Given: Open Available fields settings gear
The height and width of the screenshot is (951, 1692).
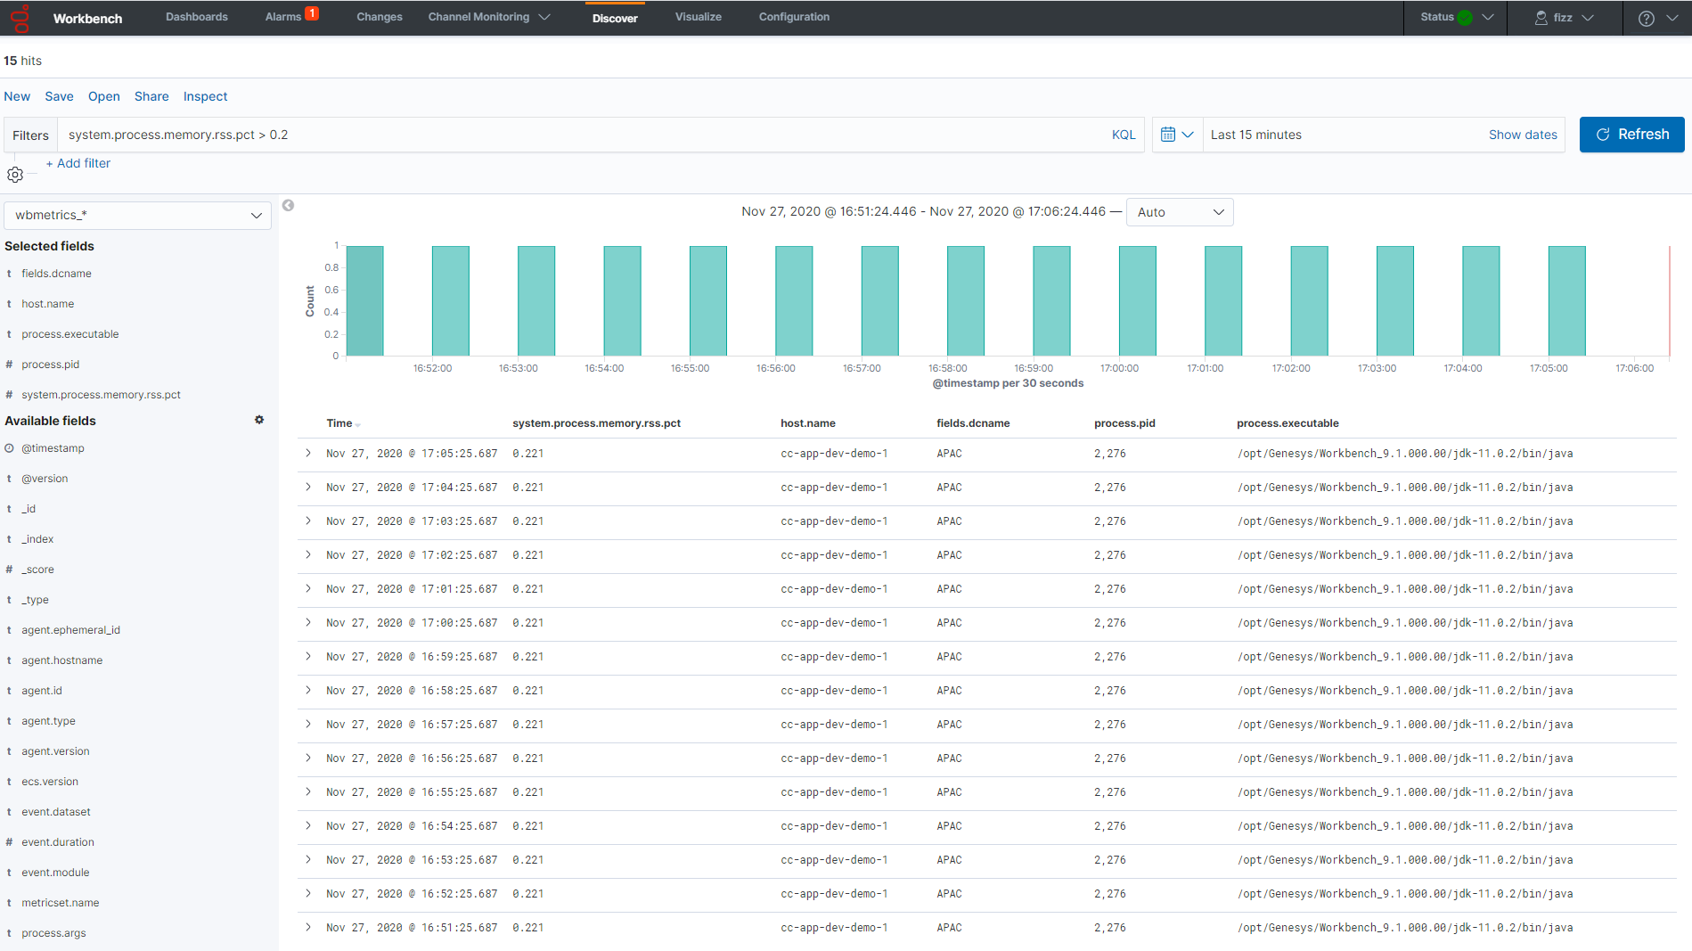Looking at the screenshot, I should (x=259, y=419).
